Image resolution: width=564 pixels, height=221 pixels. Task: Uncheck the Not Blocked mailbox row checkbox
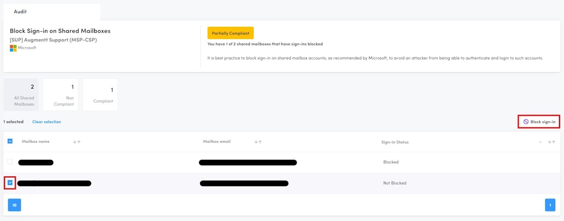tap(10, 183)
